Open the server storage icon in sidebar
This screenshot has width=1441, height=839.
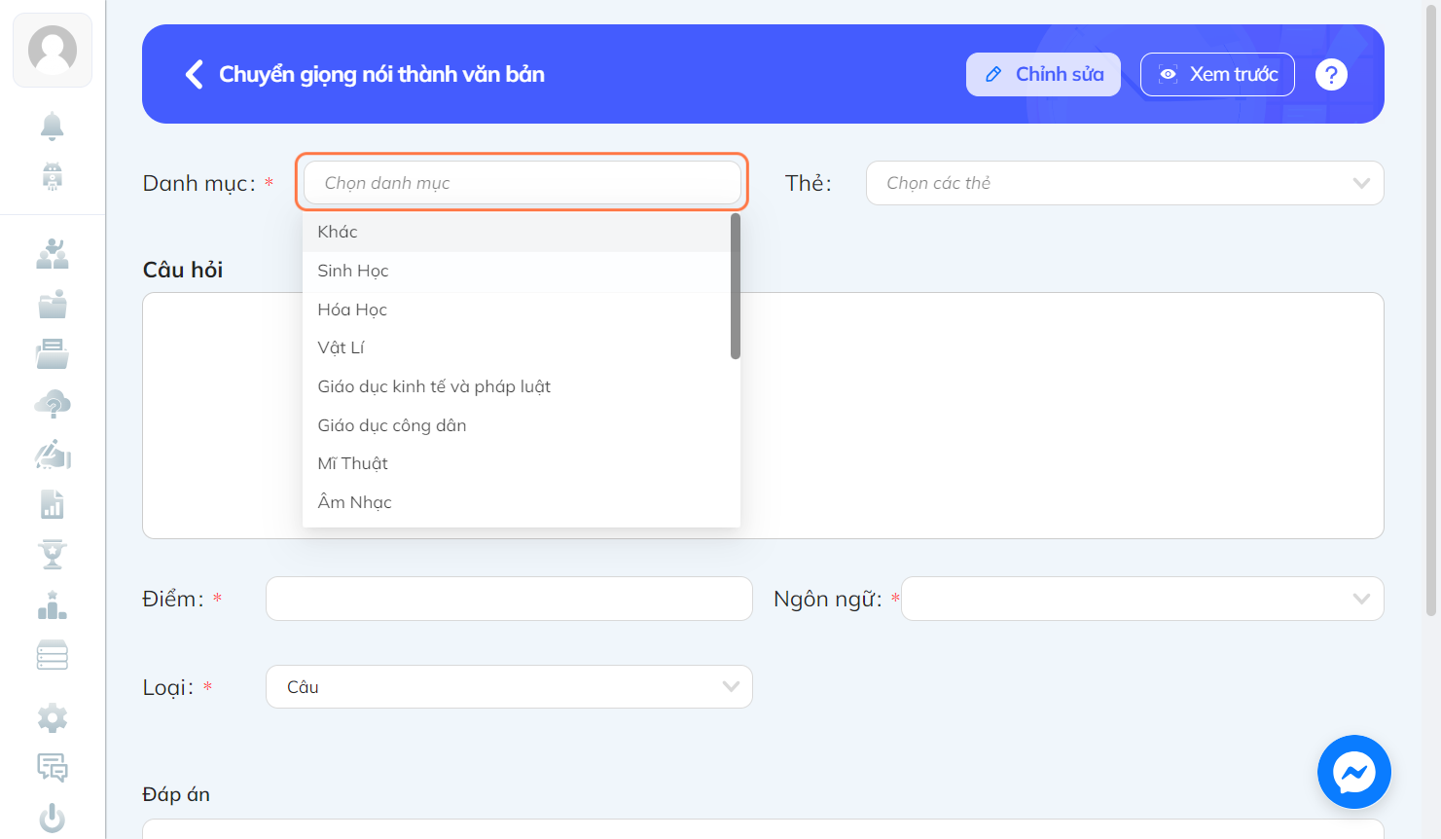(x=53, y=655)
